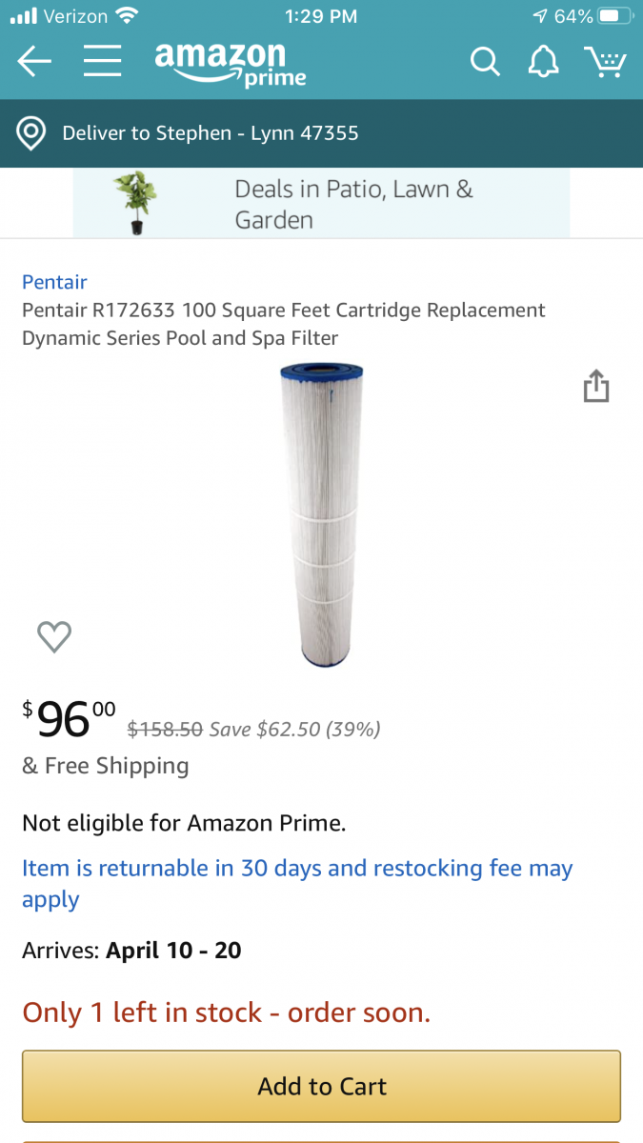Visit the Pentair brand link

[x=54, y=282]
